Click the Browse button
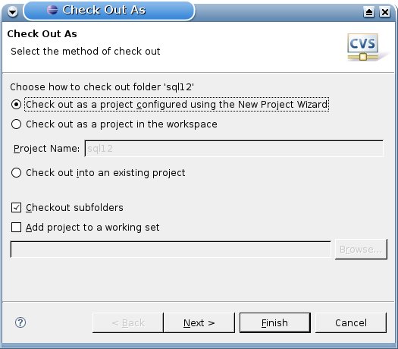This screenshot has width=398, height=349. tap(361, 249)
